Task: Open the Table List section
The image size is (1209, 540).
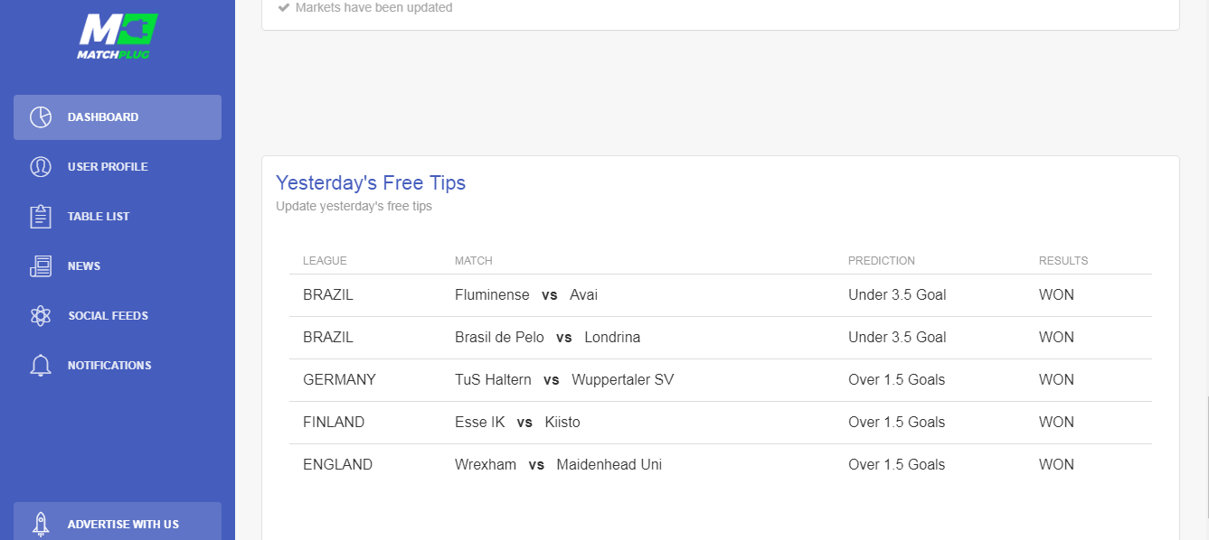Action: pos(118,217)
